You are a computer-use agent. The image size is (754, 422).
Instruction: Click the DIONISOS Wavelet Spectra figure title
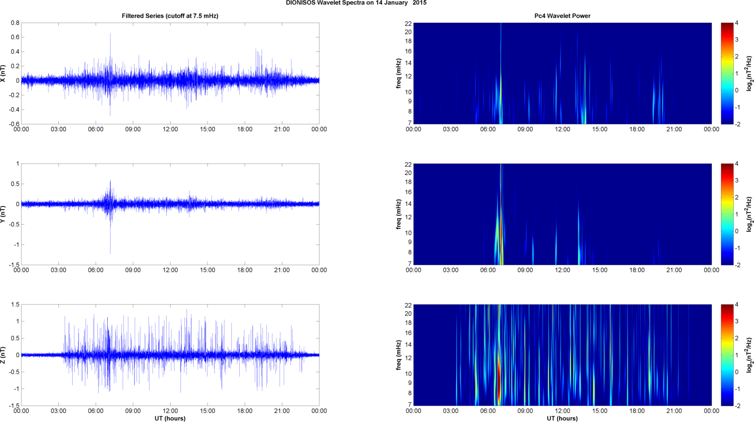[x=356, y=3]
